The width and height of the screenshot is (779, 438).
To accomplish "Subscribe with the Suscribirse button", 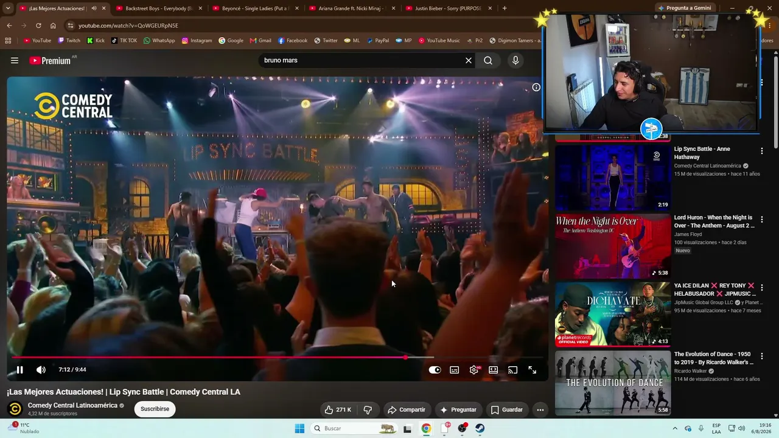I will 155,409.
